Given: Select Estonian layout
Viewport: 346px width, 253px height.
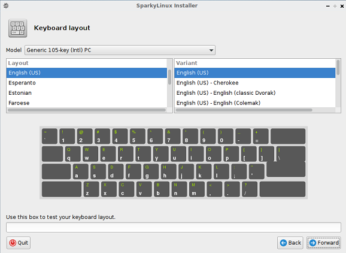Looking at the screenshot, I should pyautogui.click(x=87, y=93).
